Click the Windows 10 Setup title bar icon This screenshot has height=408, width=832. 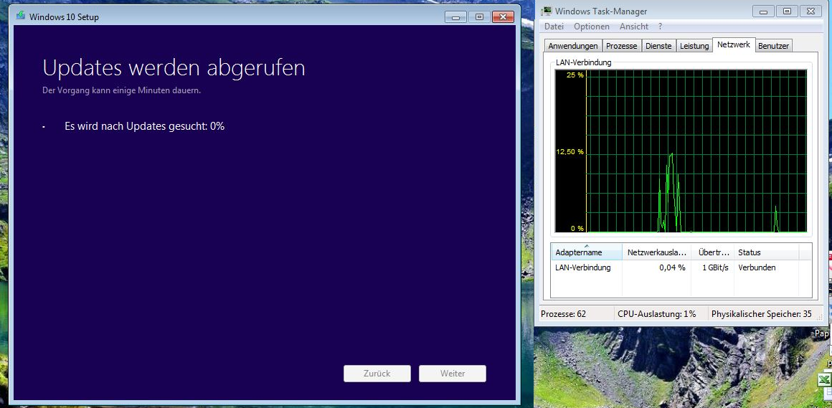(x=21, y=15)
